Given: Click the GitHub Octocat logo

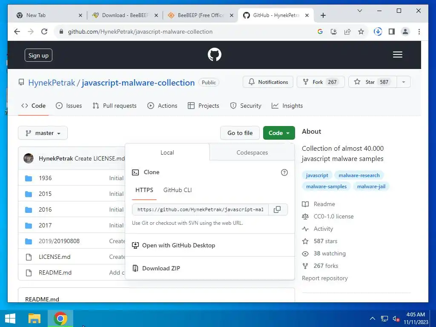Looking at the screenshot, I should coord(215,54).
